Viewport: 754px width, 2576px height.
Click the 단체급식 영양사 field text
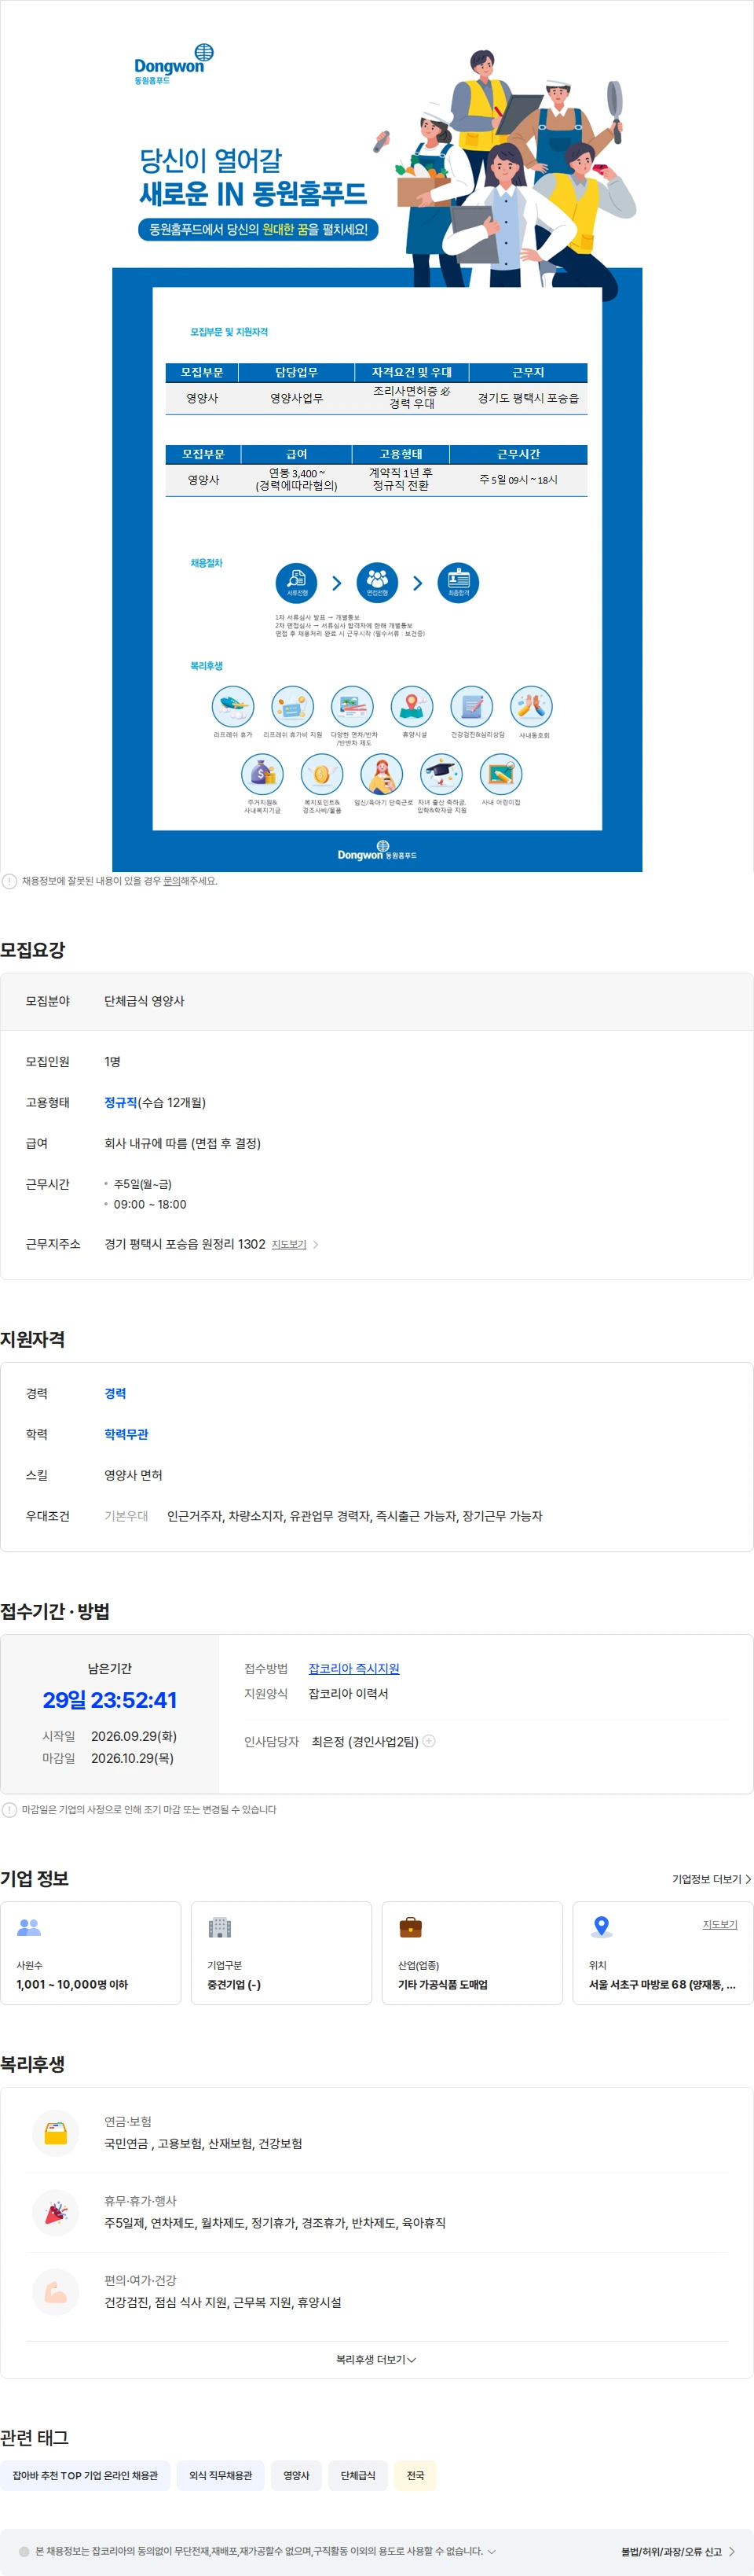click(145, 1001)
